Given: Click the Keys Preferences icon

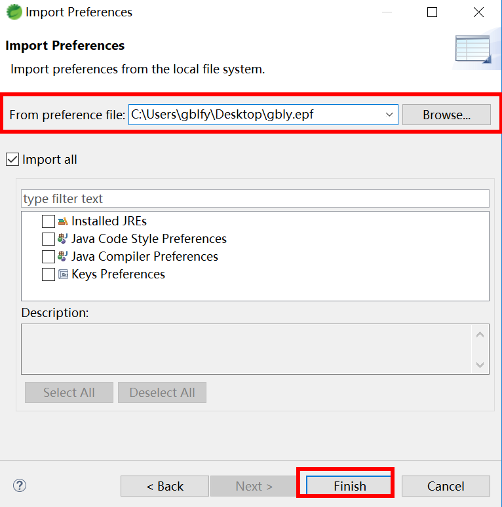Looking at the screenshot, I should point(63,274).
